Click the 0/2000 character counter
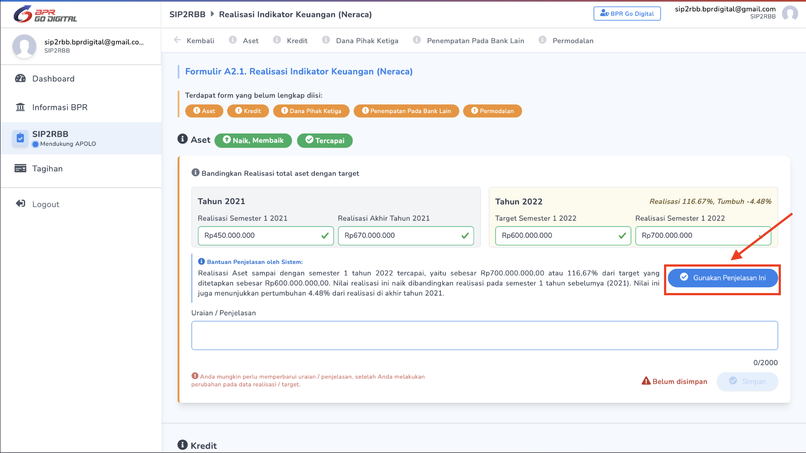Viewport: 806px width, 453px height. pyautogui.click(x=765, y=363)
